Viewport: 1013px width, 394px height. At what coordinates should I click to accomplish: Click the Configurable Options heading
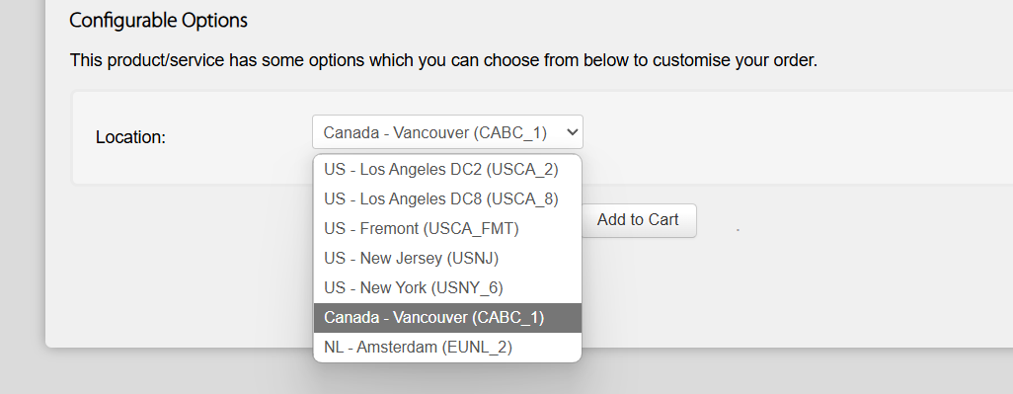click(x=158, y=20)
